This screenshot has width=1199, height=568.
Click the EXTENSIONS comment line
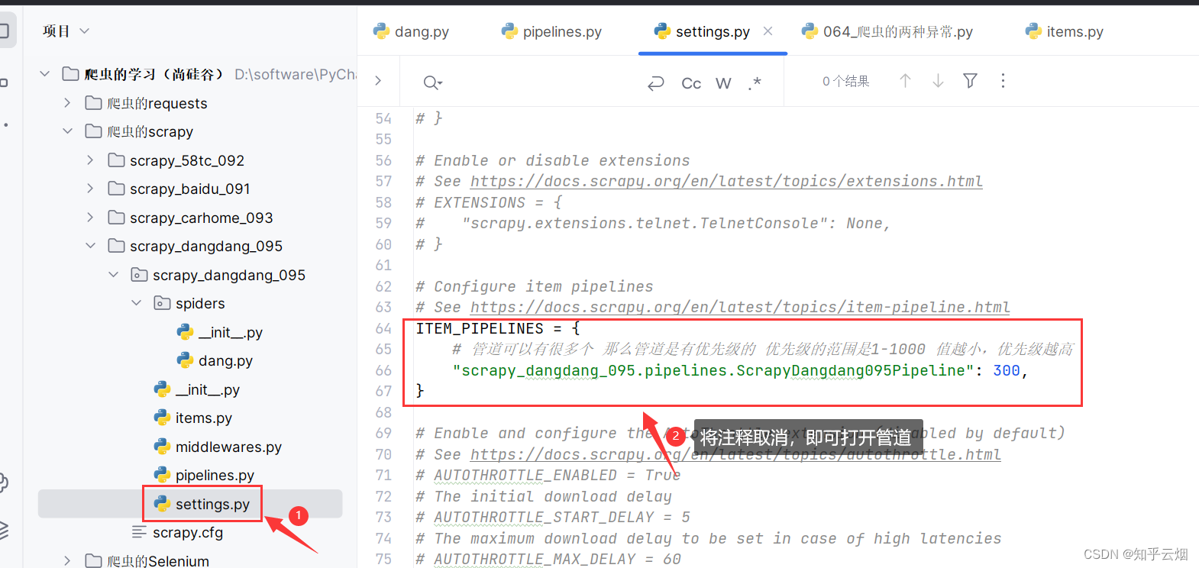(489, 202)
